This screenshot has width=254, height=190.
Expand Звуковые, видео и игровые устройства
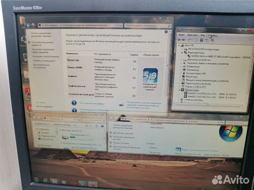coord(181,63)
